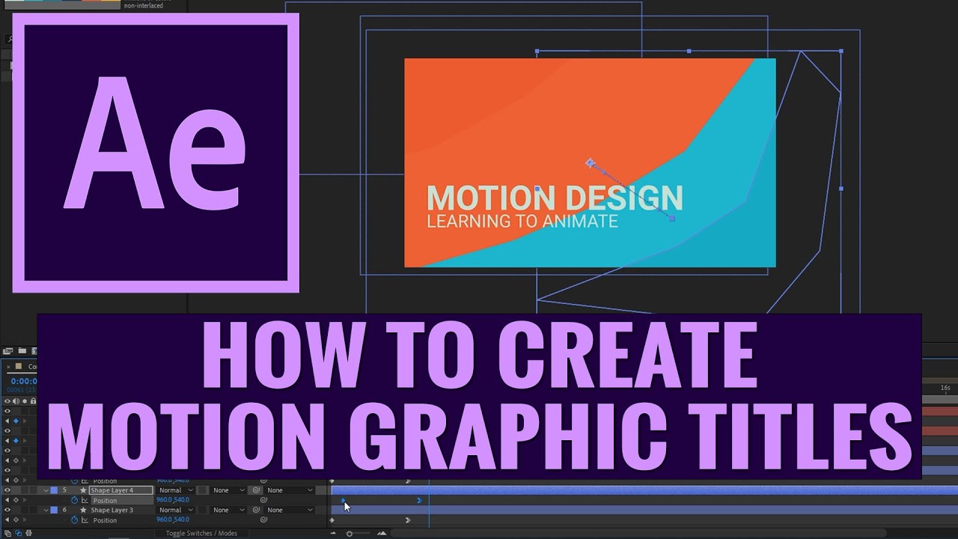The height and width of the screenshot is (539, 958).
Task: Select the Position property under Shape Layer 4
Action: click(105, 501)
